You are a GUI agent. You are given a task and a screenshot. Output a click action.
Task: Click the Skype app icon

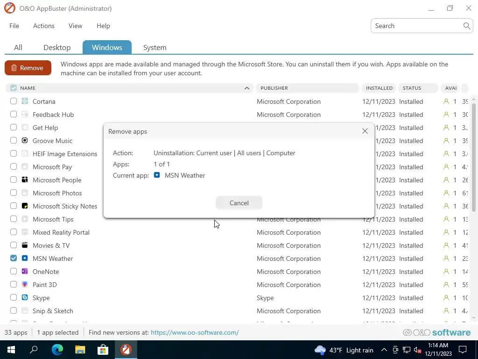pyautogui.click(x=25, y=297)
